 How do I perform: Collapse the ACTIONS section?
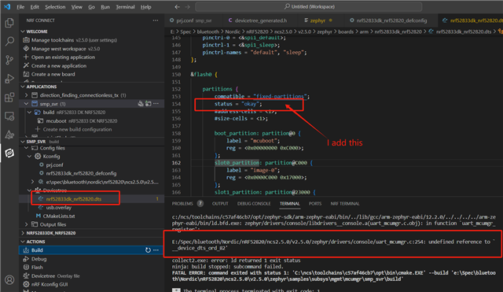[x=23, y=242]
